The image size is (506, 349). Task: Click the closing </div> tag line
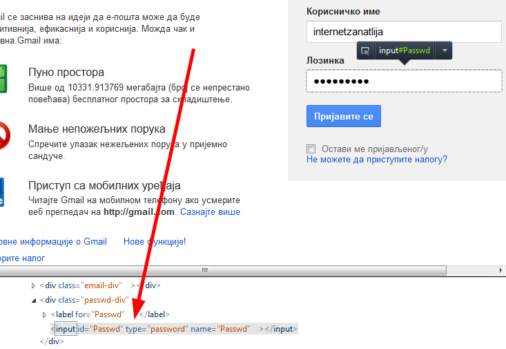click(x=52, y=341)
